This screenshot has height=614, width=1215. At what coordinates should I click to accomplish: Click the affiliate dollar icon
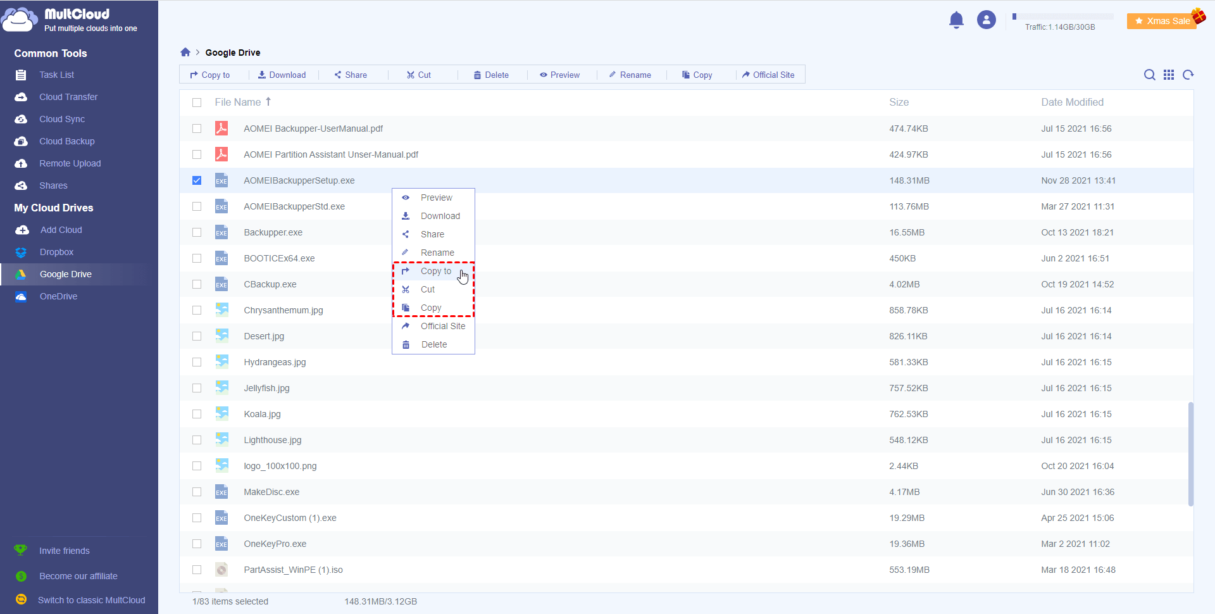tap(21, 576)
